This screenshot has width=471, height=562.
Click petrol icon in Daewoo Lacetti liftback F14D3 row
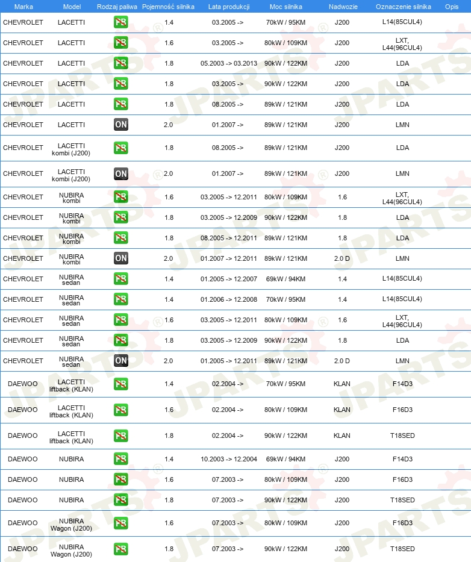(121, 384)
